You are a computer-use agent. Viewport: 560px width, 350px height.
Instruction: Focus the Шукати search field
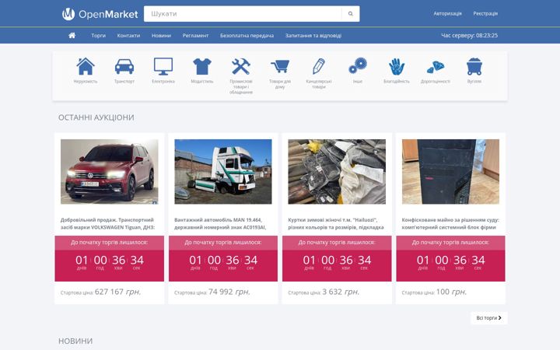[x=243, y=14]
